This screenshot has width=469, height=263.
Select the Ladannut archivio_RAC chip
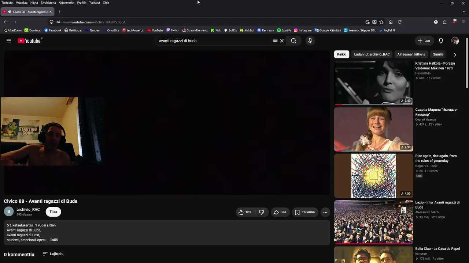tap(372, 54)
